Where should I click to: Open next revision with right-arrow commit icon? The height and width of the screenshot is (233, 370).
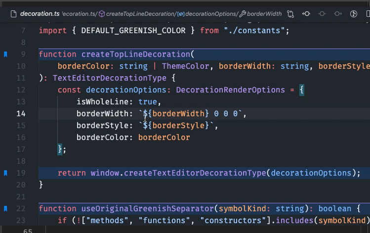338,14
